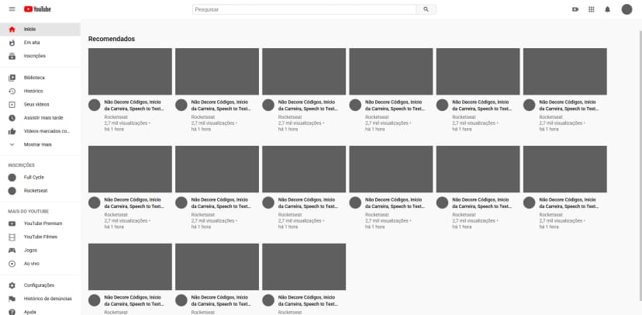Open the hamburger guide menu
This screenshot has width=642, height=315.
[12, 9]
